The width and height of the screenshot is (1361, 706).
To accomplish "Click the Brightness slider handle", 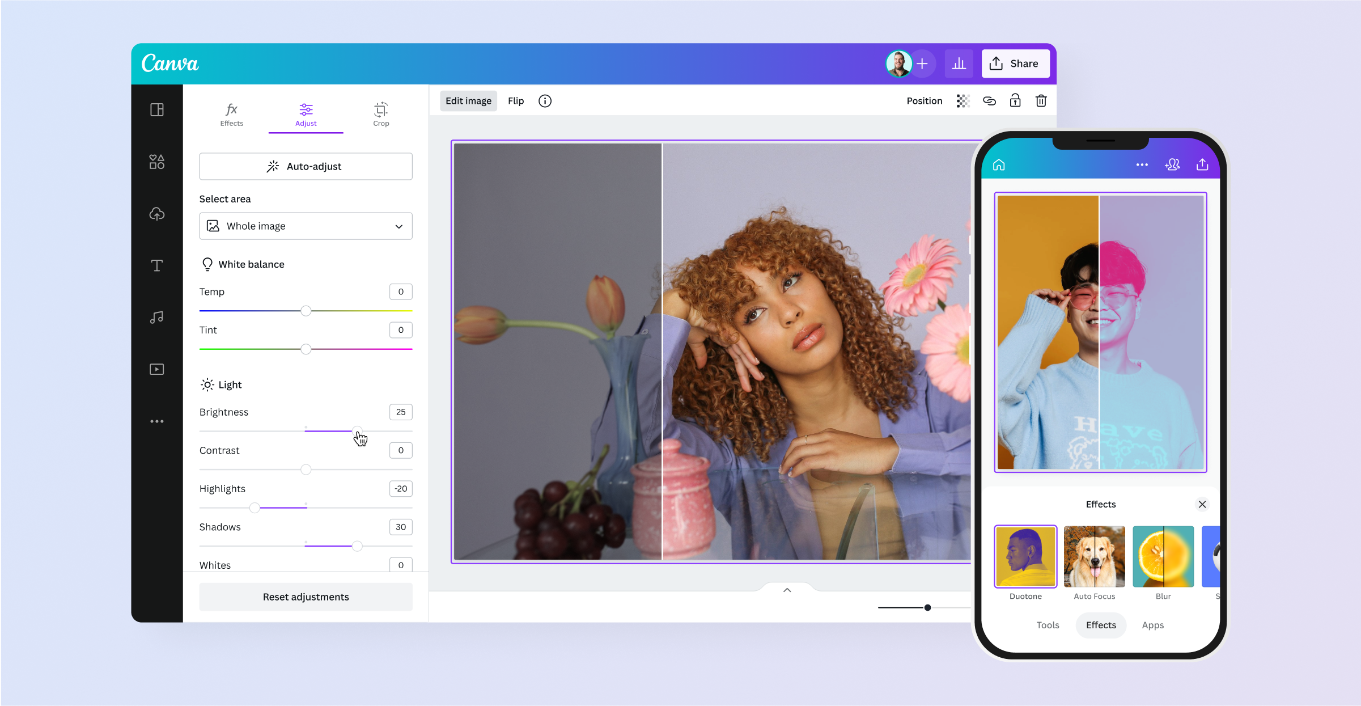I will (357, 430).
